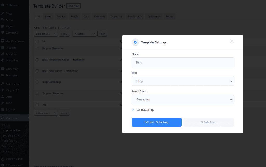Tick the Shop Gutenberg row checkbox

(37, 82)
